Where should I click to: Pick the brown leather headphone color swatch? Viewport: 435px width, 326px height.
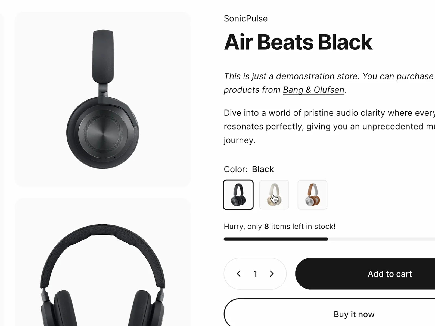312,195
